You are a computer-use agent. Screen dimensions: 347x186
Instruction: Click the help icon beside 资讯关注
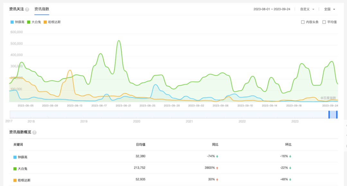click(x=27, y=9)
